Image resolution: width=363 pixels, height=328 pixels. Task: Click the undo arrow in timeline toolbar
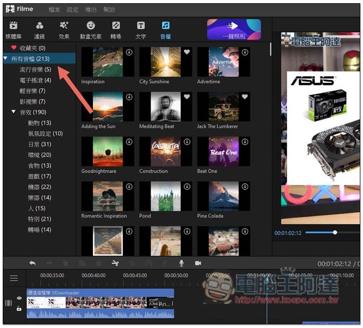pyautogui.click(x=32, y=263)
